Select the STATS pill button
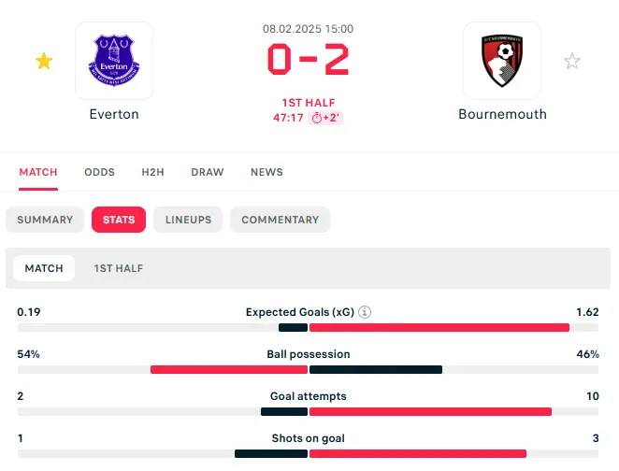The height and width of the screenshot is (471, 619). [x=119, y=220]
